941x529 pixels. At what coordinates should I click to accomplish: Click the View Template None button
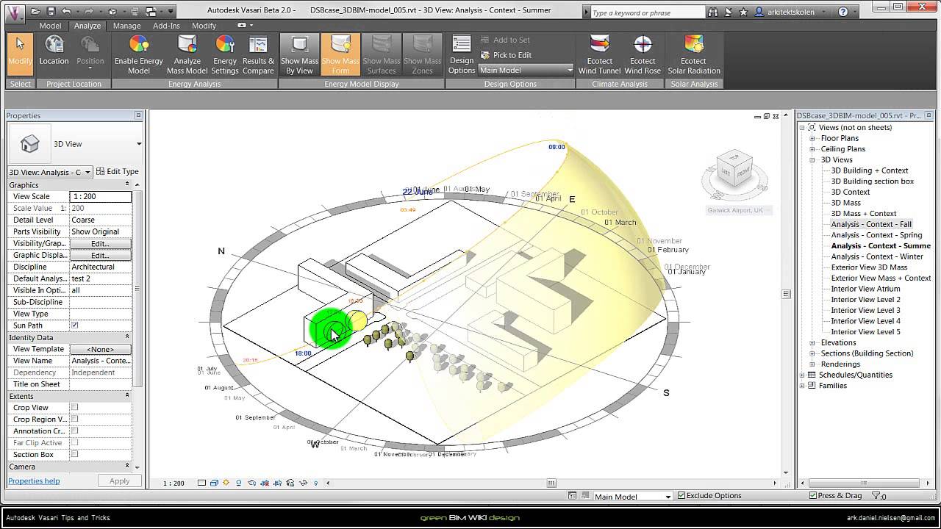[100, 349]
